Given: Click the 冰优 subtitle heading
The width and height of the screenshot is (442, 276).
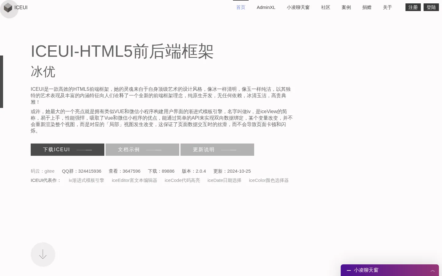Looking at the screenshot, I should (x=43, y=72).
